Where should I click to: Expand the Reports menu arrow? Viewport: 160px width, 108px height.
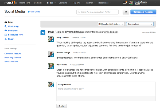tap(83, 3)
